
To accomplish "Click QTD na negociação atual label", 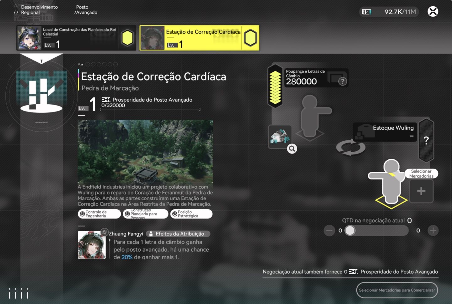I will [x=373, y=220].
